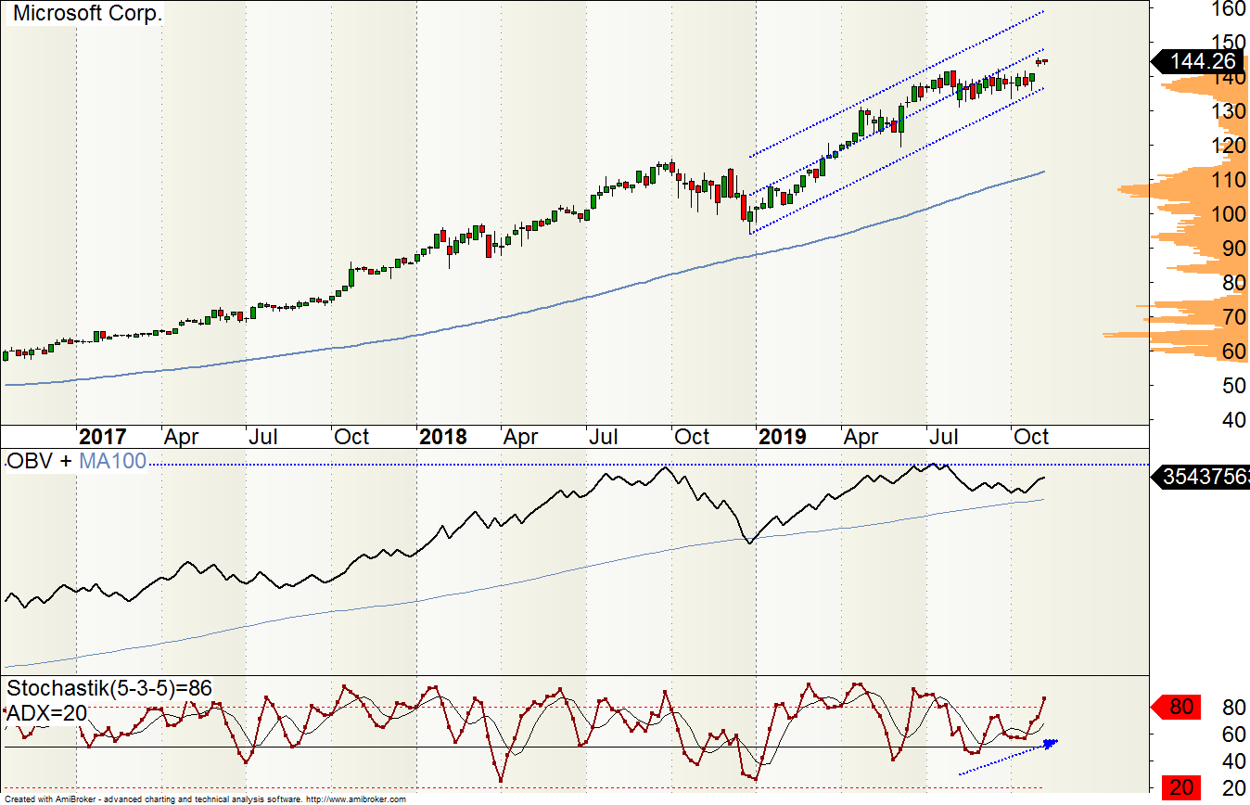This screenshot has width=1250, height=805.
Task: Click the last Oct label on time axis
Action: pyautogui.click(x=1031, y=437)
